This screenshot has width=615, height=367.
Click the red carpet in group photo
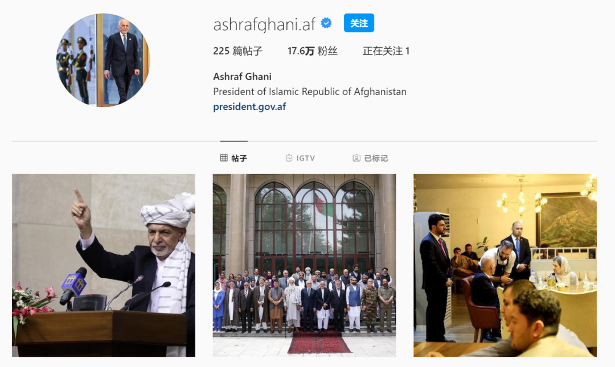318,343
